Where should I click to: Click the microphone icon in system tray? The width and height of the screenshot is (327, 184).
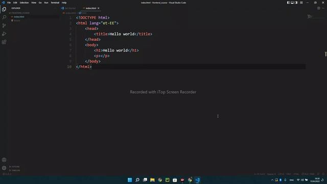pos(285,180)
